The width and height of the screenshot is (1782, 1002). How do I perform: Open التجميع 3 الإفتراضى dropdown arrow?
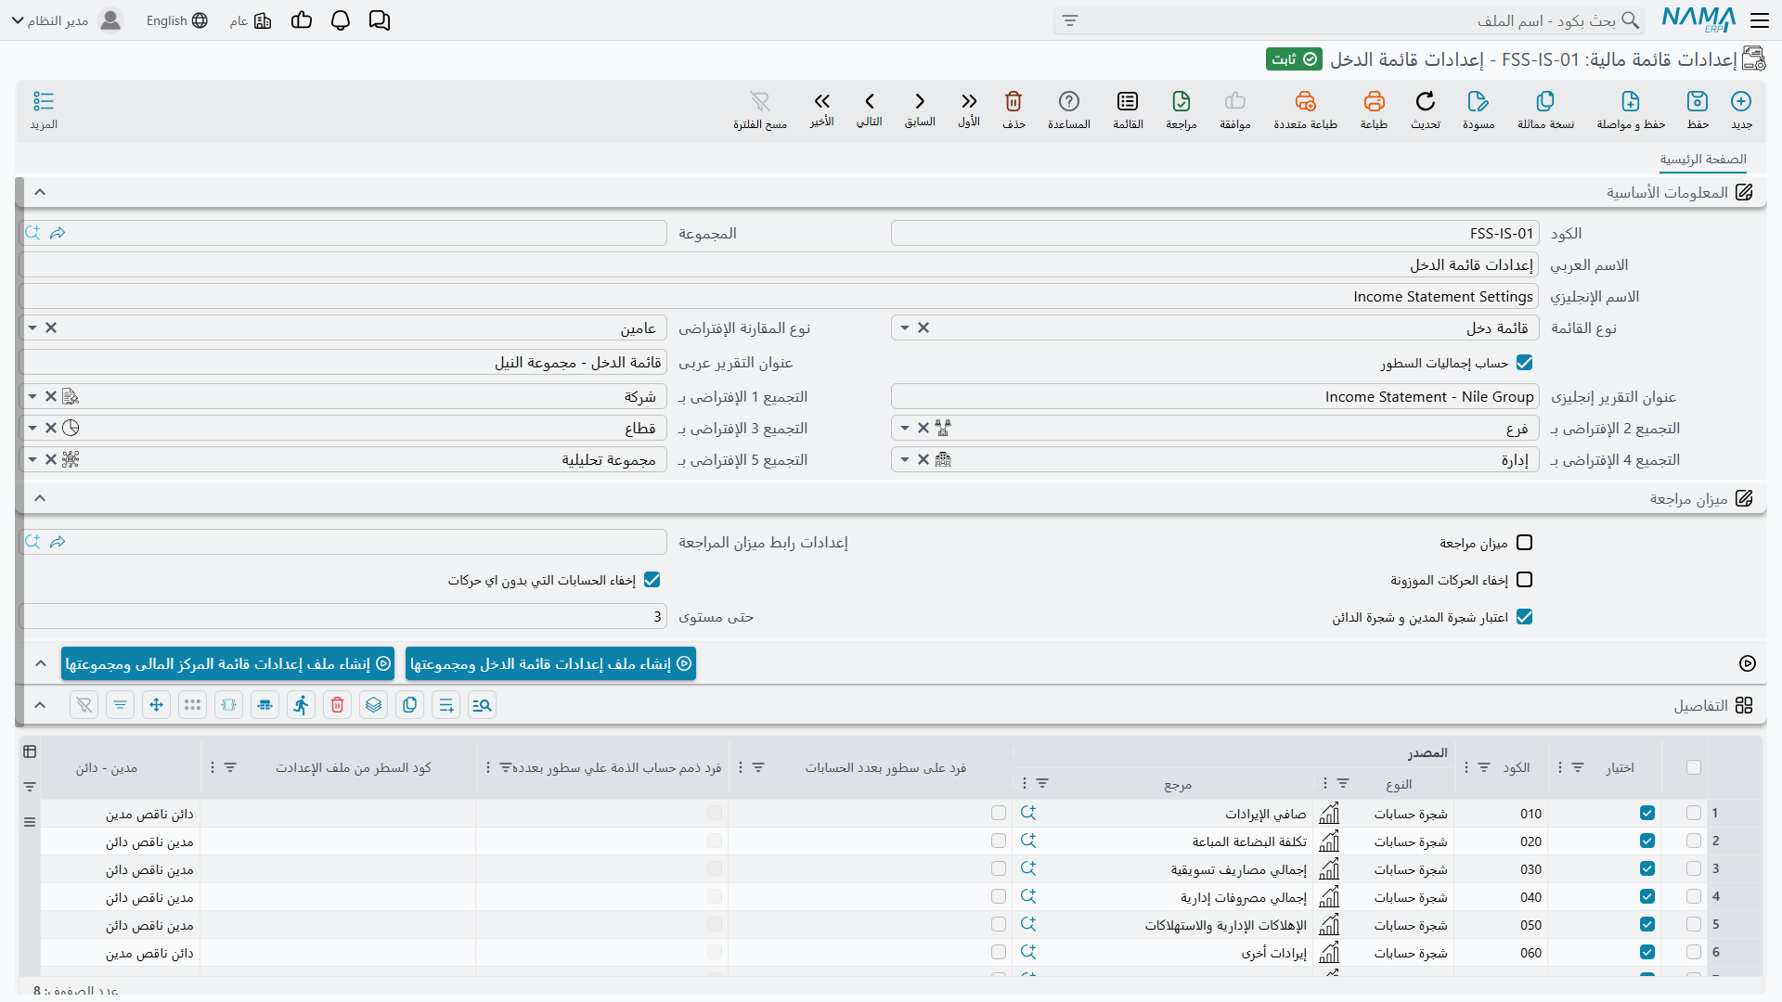(32, 428)
